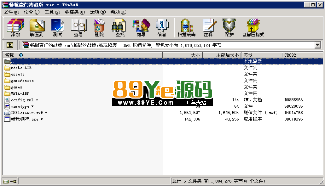The width and height of the screenshot is (325, 186).
Task: Start Virus Scan (扫描病毒)
Action: 186,28
